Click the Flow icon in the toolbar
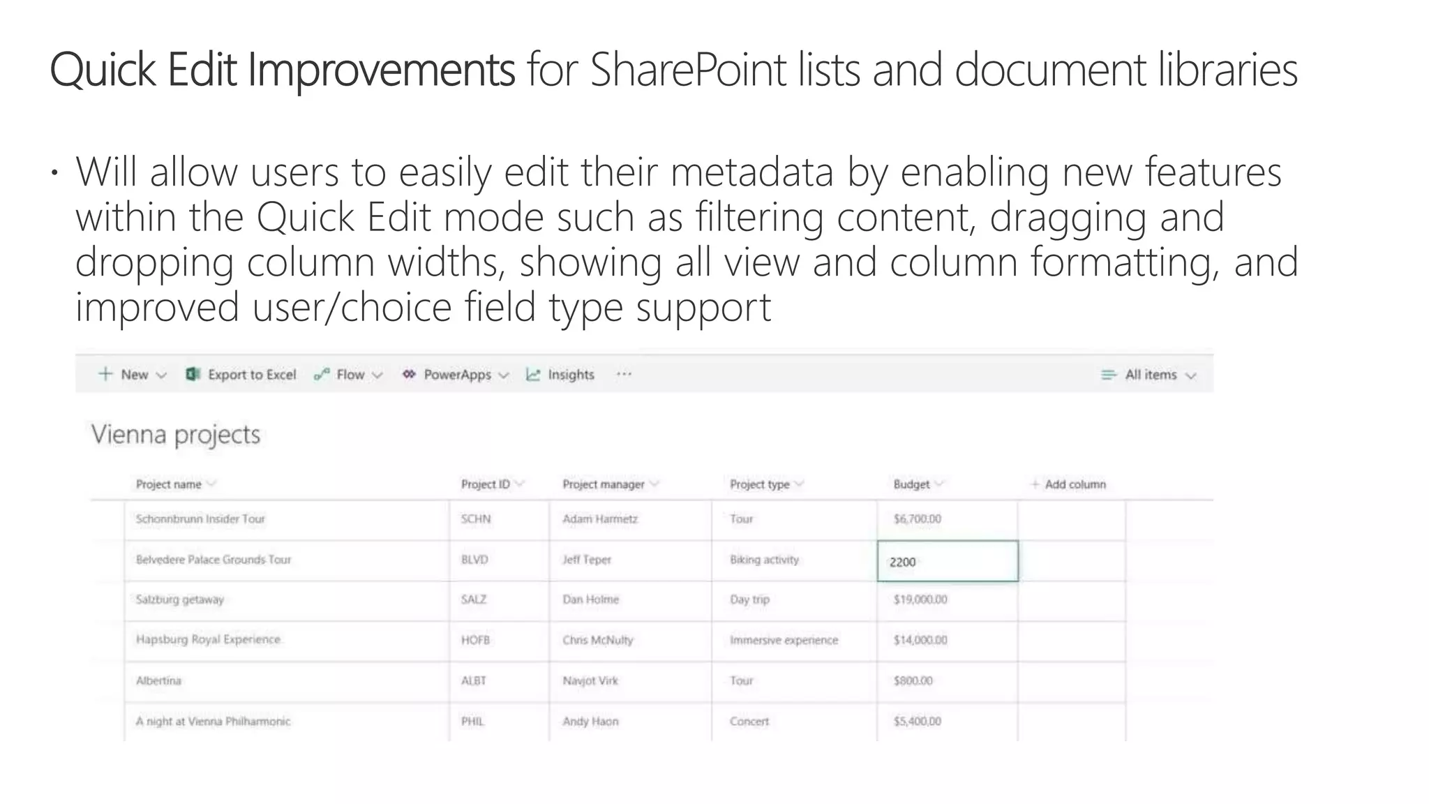Viewport: 1429px width, 804px height. click(322, 375)
